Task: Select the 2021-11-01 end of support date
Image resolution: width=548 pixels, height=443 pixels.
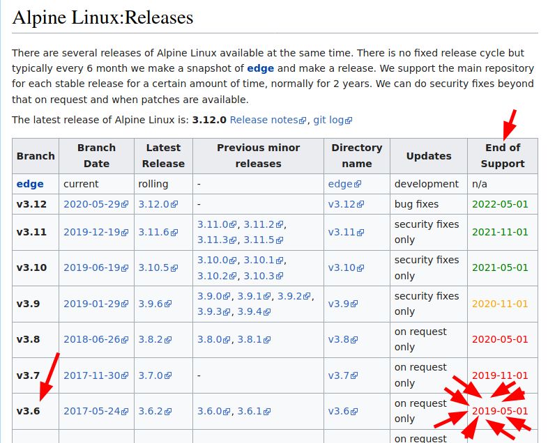Action: click(x=500, y=232)
